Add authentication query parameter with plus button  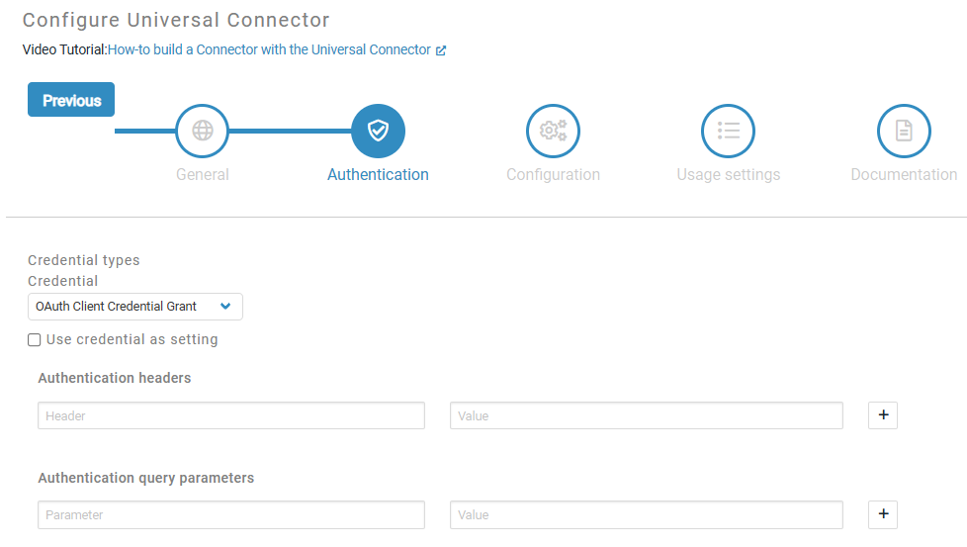[883, 514]
